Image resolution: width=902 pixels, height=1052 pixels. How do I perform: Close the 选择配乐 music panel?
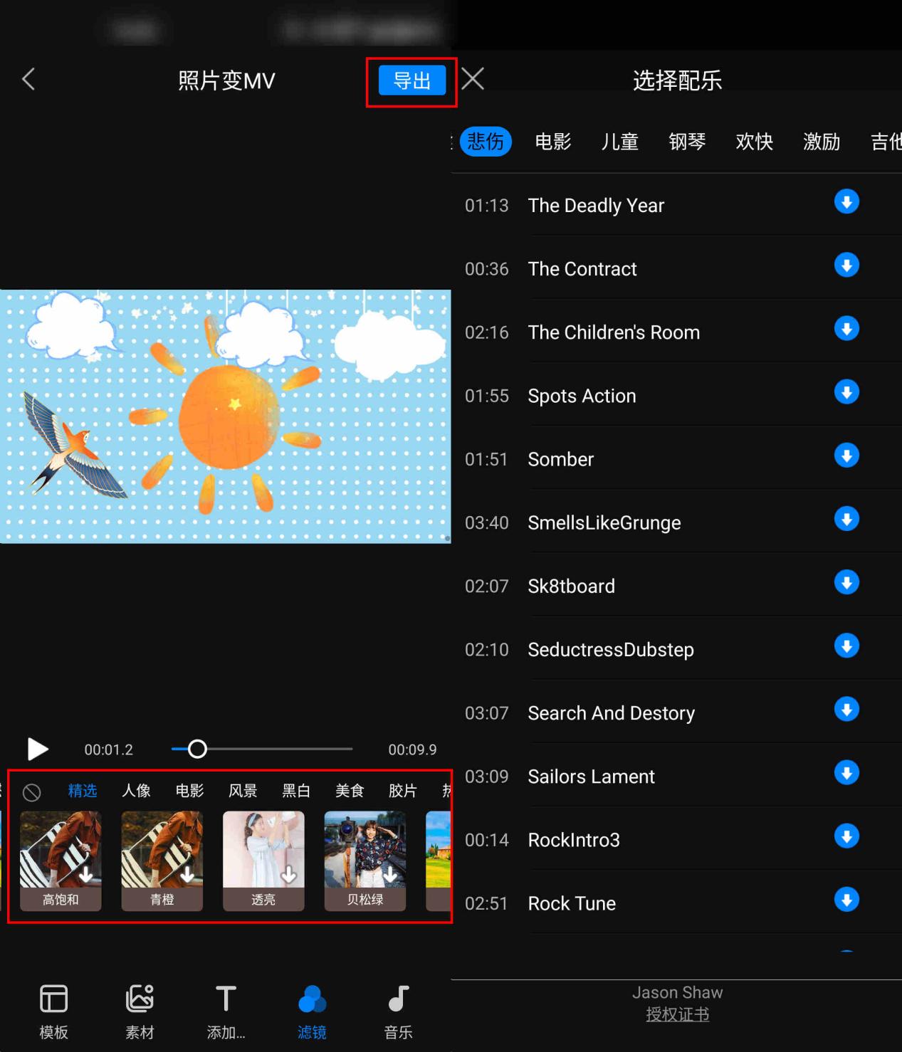pos(473,78)
